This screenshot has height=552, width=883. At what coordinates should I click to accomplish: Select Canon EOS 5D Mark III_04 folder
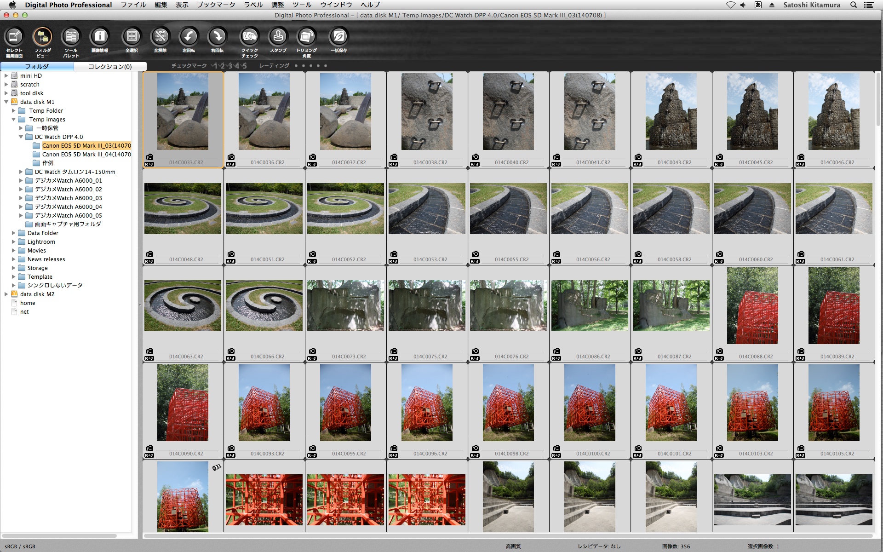click(86, 155)
